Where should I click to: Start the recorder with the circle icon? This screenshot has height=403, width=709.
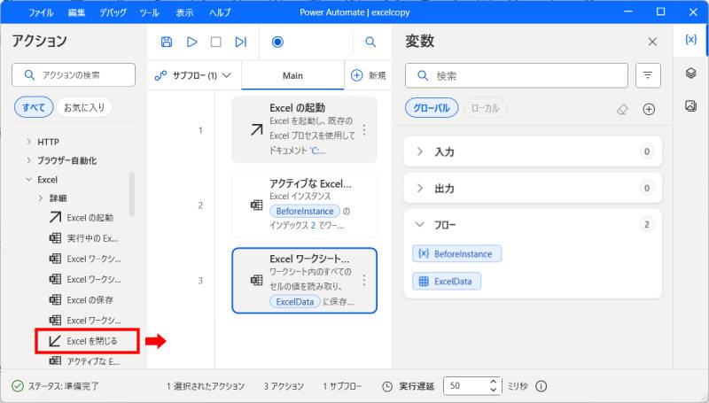(x=277, y=42)
